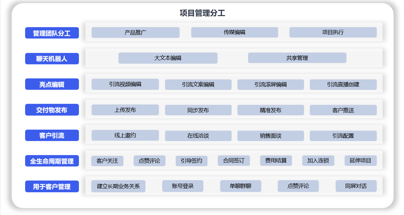
Task: Choose the 同步发布 item
Action: pyautogui.click(x=198, y=110)
